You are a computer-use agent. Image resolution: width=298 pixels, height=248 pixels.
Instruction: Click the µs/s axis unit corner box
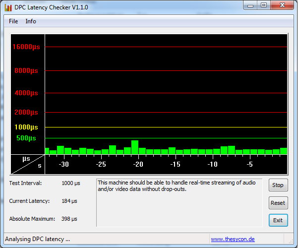(x=28, y=164)
